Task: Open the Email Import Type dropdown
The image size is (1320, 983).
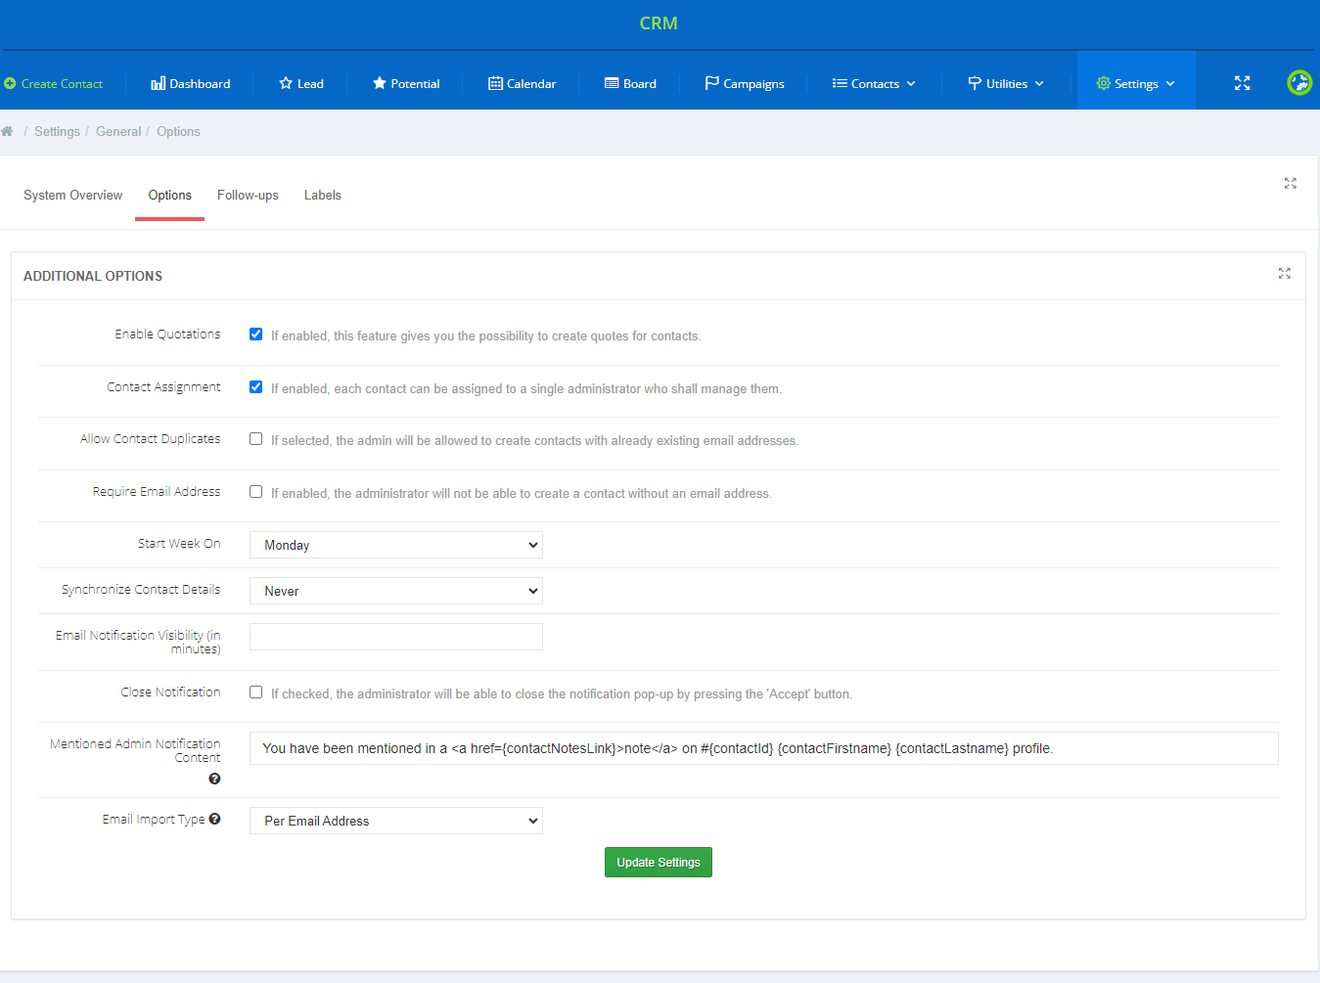Action: point(396,821)
